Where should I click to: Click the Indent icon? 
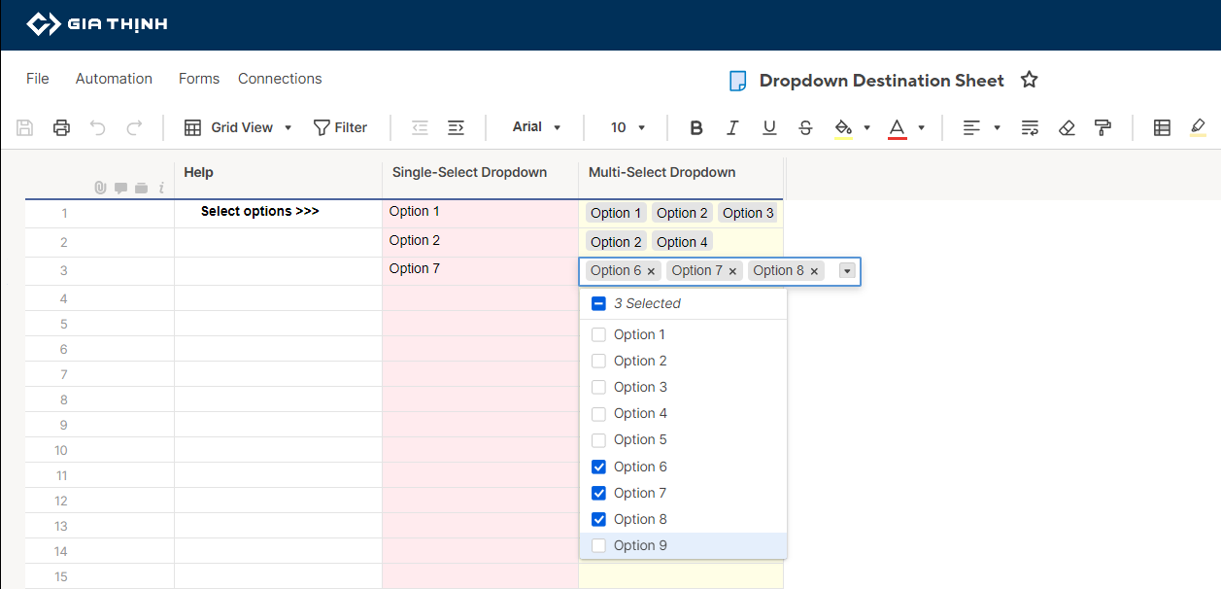pyautogui.click(x=456, y=127)
